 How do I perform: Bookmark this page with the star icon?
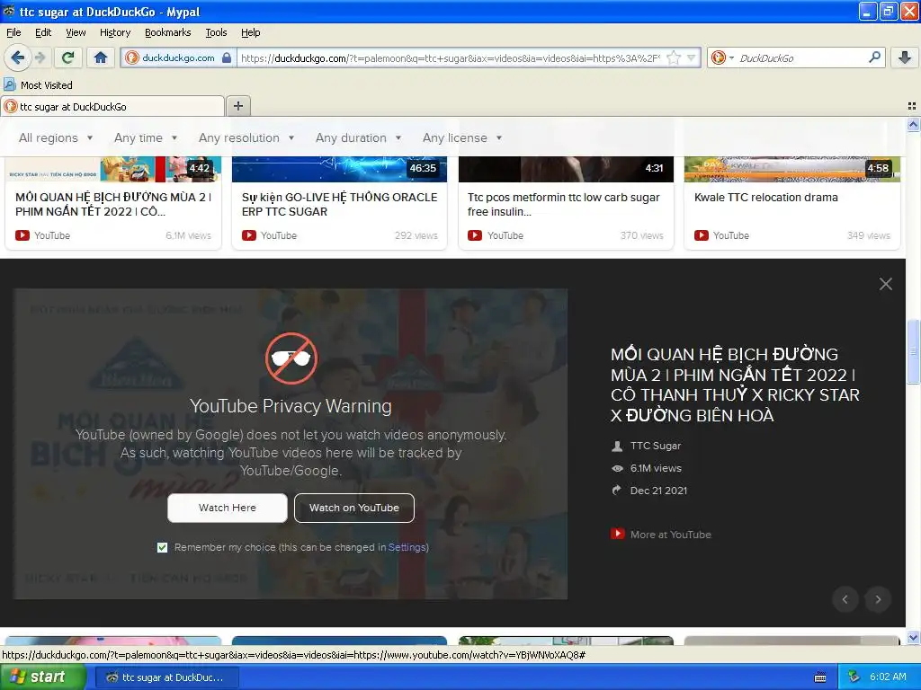coord(674,57)
